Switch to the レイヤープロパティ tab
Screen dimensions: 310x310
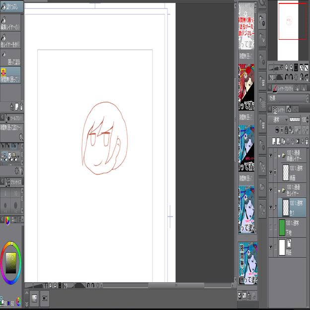click(x=283, y=88)
